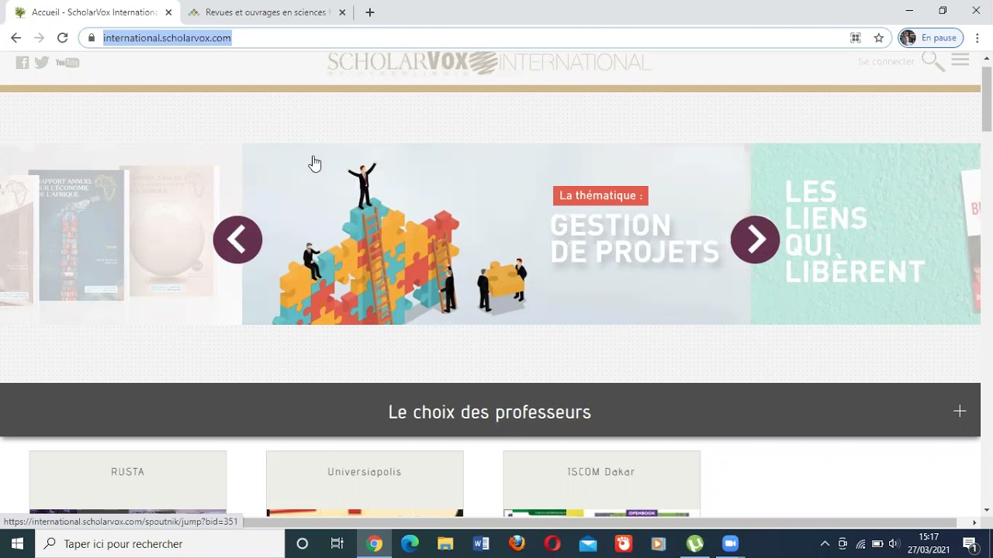Go to previous carousel slide
Screen dimensions: 993x558
[237, 239]
